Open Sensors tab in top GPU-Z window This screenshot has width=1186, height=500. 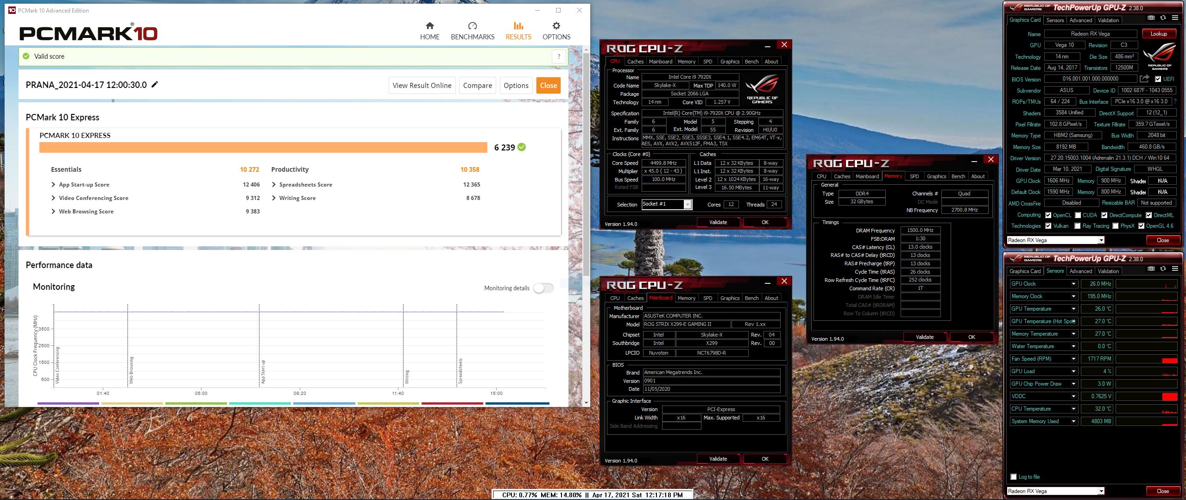point(1055,20)
